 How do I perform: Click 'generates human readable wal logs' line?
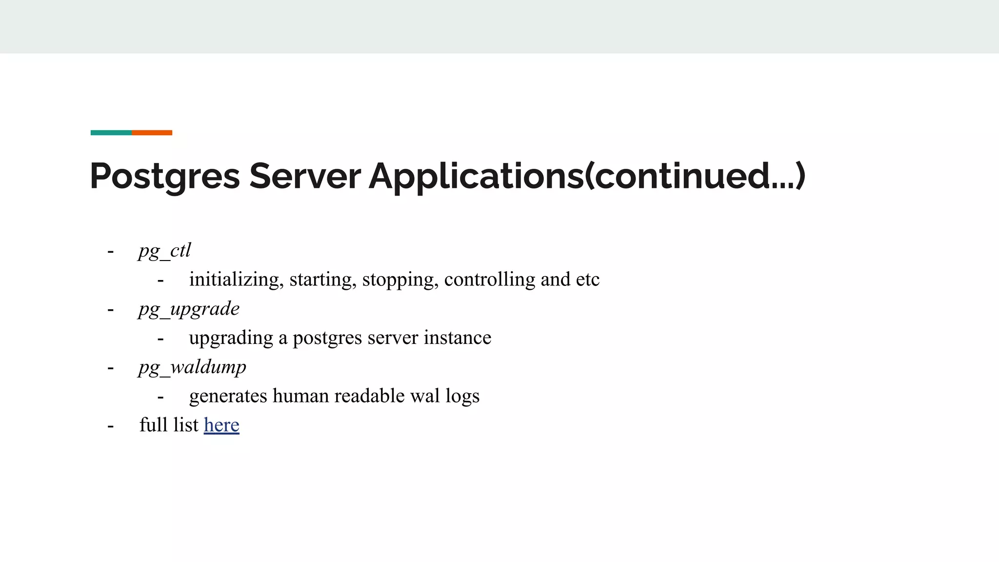pyautogui.click(x=334, y=396)
